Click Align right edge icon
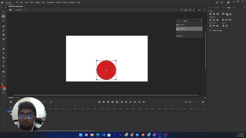 (x=218, y=14)
